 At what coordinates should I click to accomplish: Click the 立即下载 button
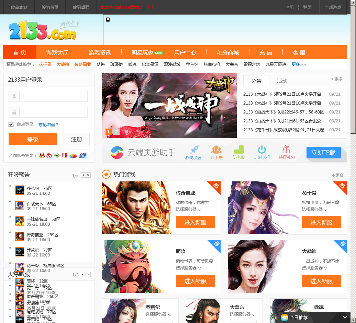324,153
